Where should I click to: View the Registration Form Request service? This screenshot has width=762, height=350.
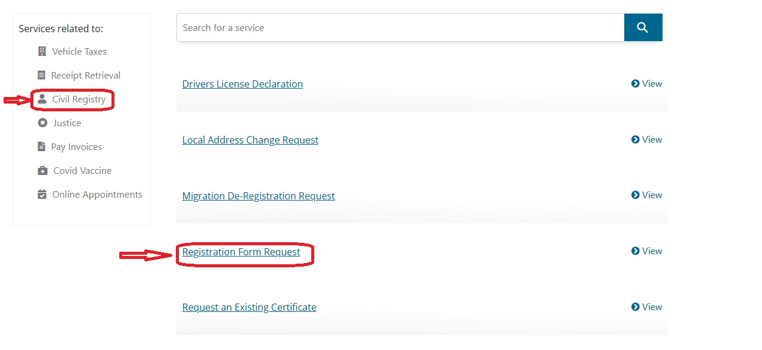[646, 251]
